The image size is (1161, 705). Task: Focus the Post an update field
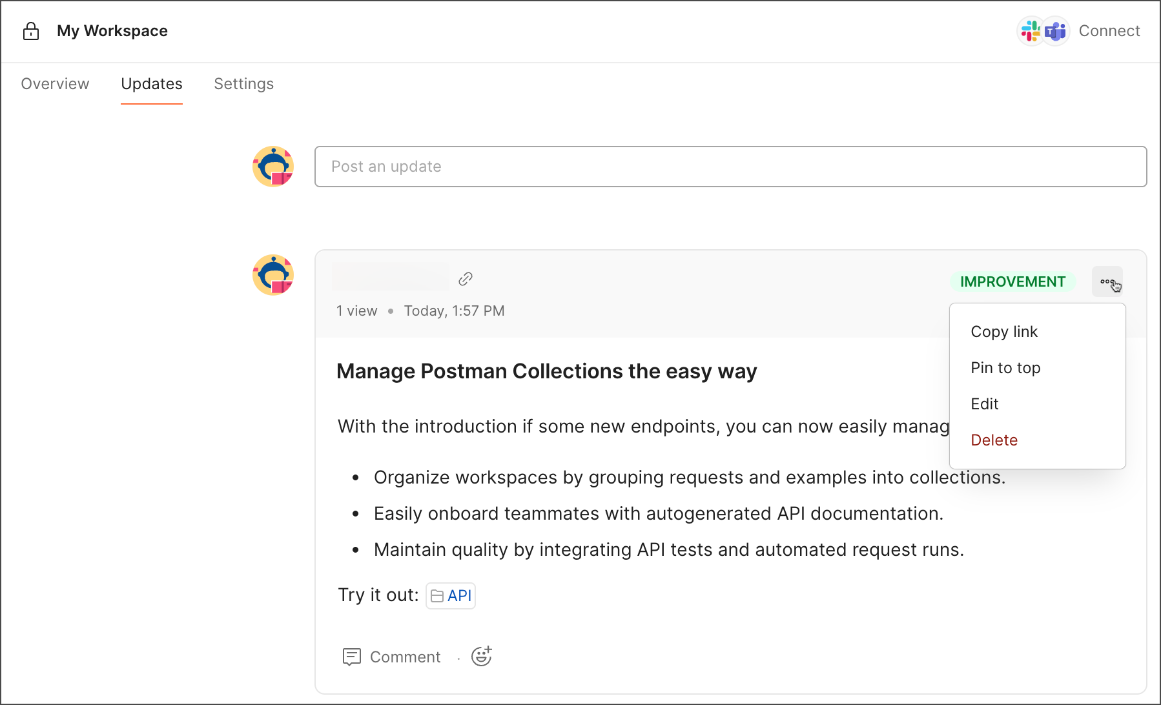(x=730, y=167)
